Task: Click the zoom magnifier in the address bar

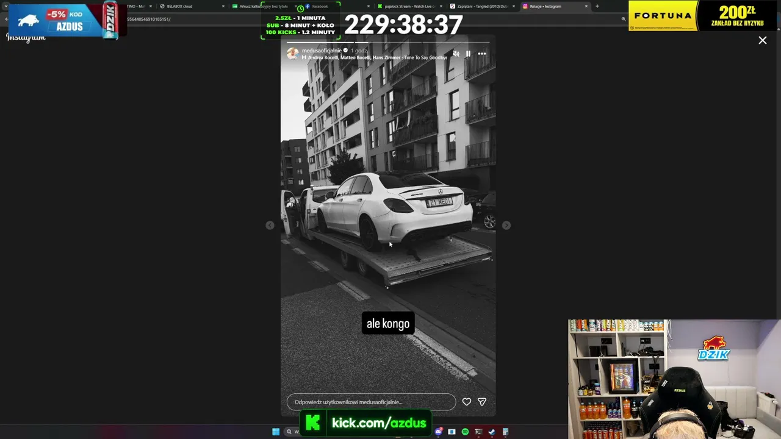Action: [x=623, y=19]
